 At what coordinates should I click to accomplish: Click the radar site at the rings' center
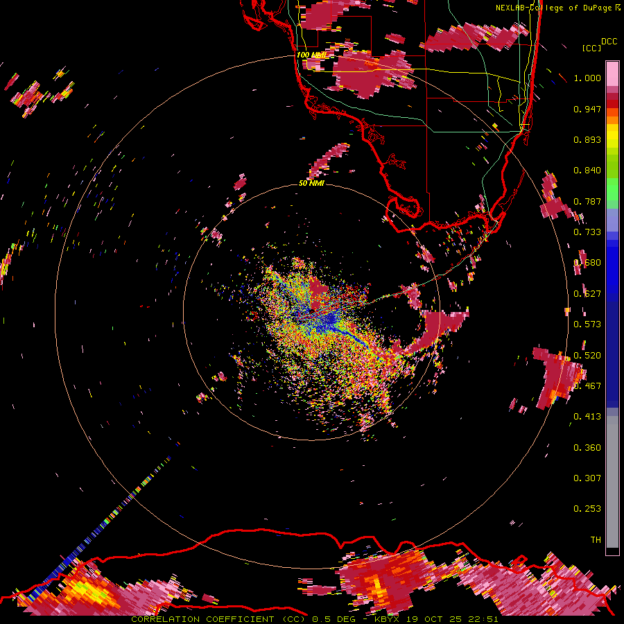tap(311, 312)
